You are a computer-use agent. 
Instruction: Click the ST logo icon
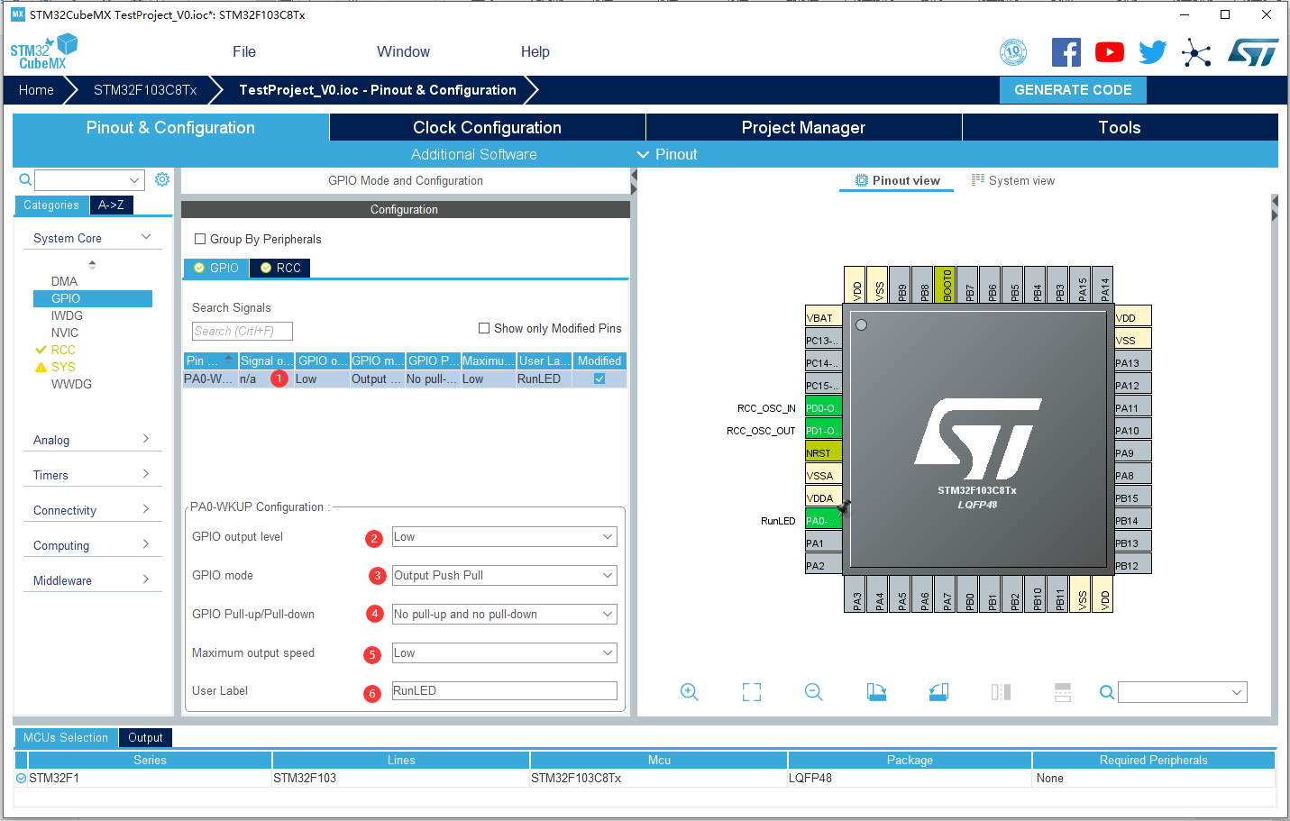point(1253,52)
